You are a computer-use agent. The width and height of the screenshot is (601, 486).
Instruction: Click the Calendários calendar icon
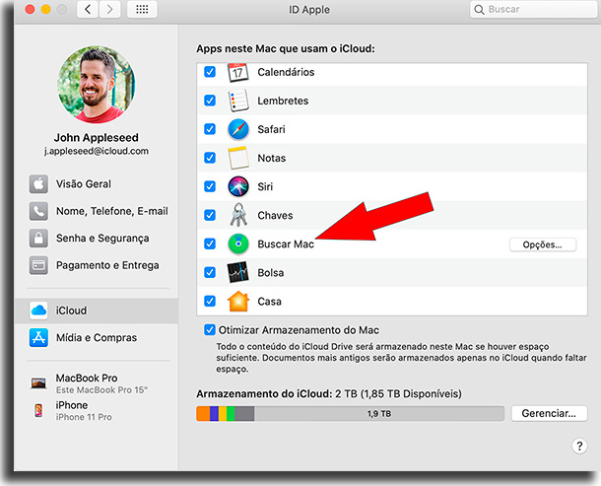[x=238, y=72]
